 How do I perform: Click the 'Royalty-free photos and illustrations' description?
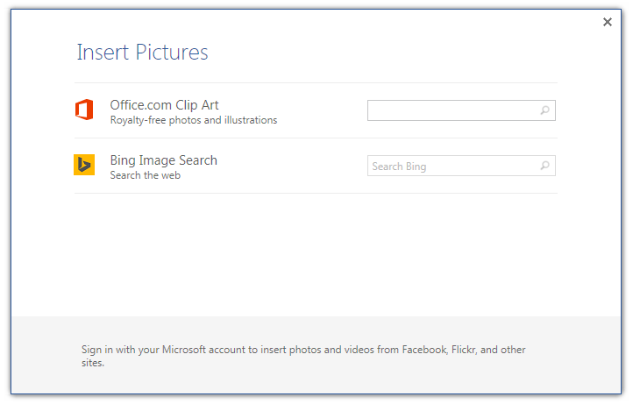tap(193, 120)
